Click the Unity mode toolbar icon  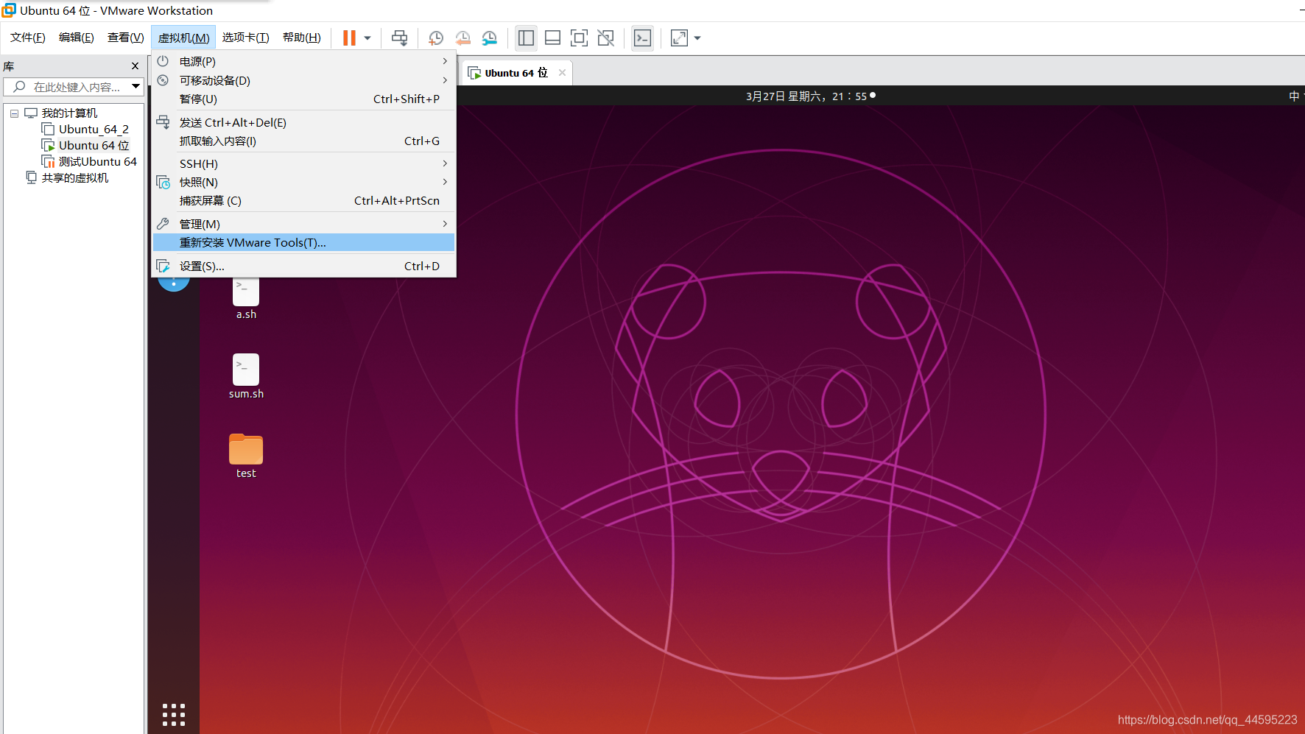(x=605, y=38)
